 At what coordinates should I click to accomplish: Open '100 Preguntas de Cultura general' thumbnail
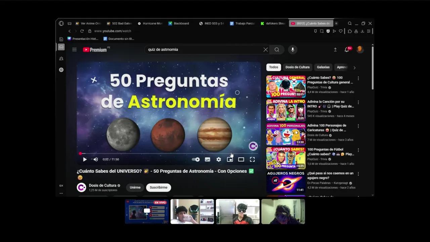click(x=286, y=86)
